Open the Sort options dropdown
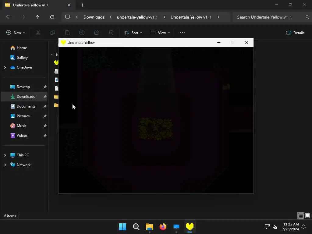 pyautogui.click(x=133, y=33)
